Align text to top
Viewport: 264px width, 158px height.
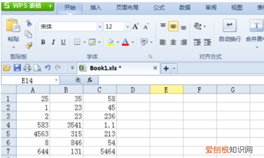pyautogui.click(x=163, y=25)
